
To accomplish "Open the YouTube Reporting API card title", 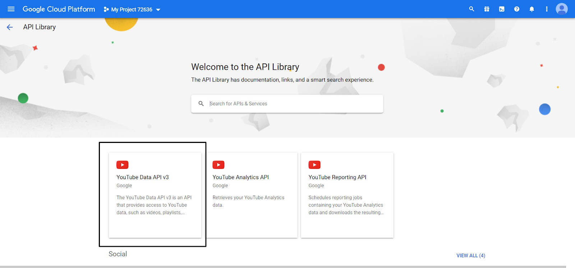I will [337, 177].
